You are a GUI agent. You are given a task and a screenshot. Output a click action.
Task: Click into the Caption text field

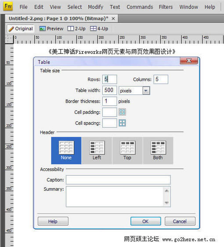coord(118,180)
